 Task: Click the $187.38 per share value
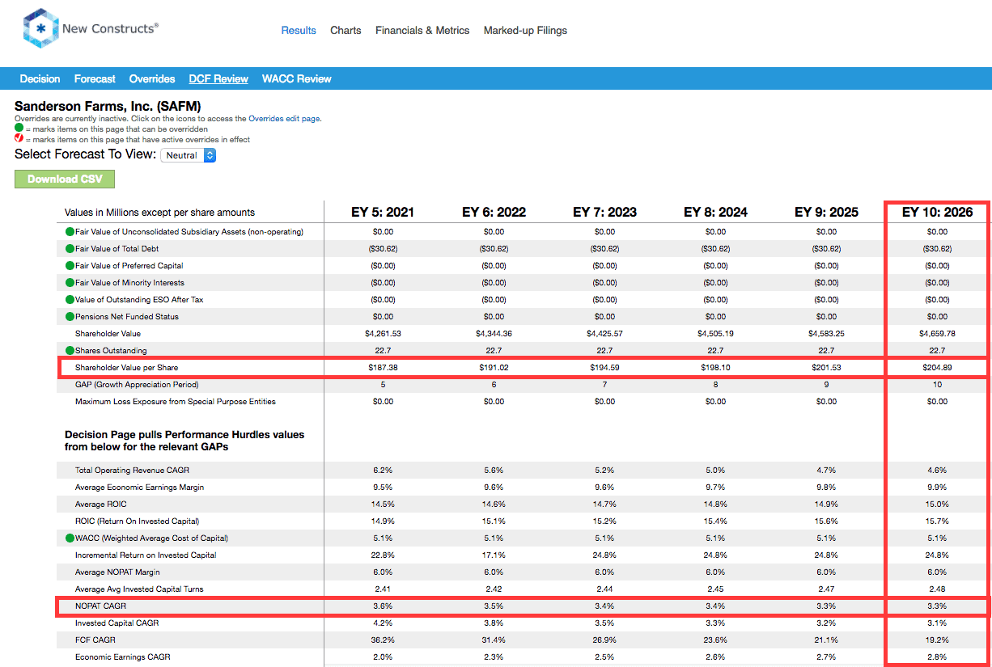coord(383,368)
